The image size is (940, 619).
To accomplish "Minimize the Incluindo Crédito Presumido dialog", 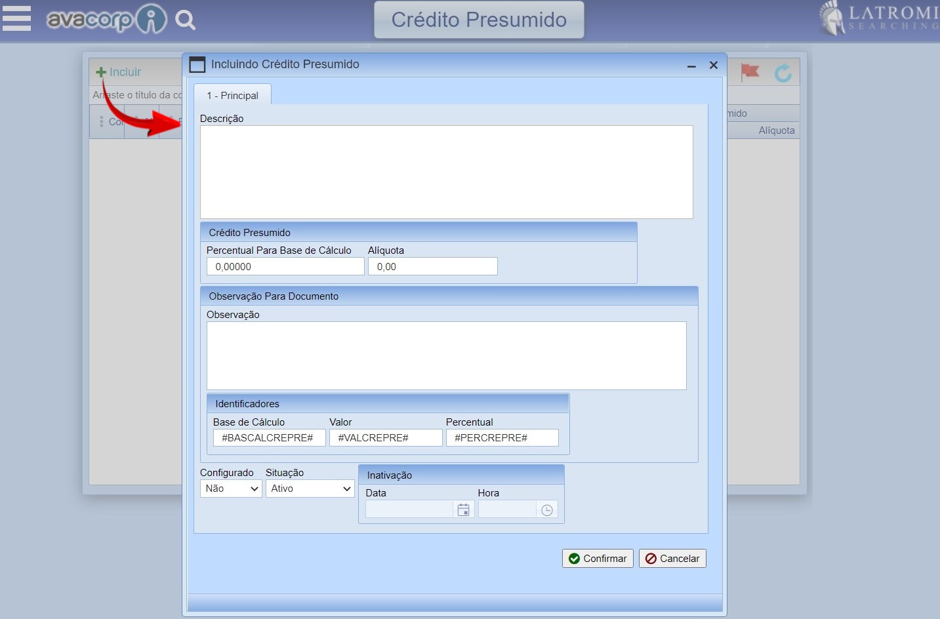I will tap(691, 66).
